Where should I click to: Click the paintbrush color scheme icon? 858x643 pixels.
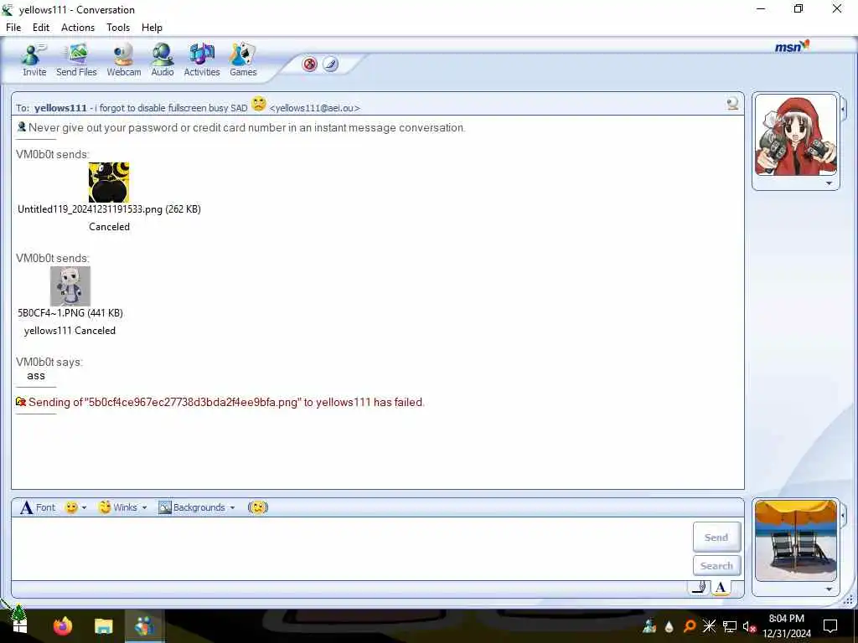[x=330, y=64]
